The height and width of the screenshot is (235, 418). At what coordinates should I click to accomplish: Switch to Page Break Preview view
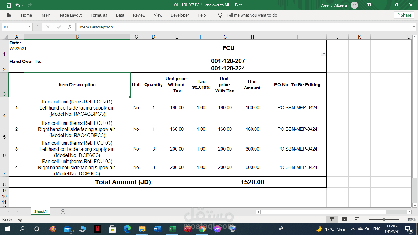pyautogui.click(x=356, y=219)
